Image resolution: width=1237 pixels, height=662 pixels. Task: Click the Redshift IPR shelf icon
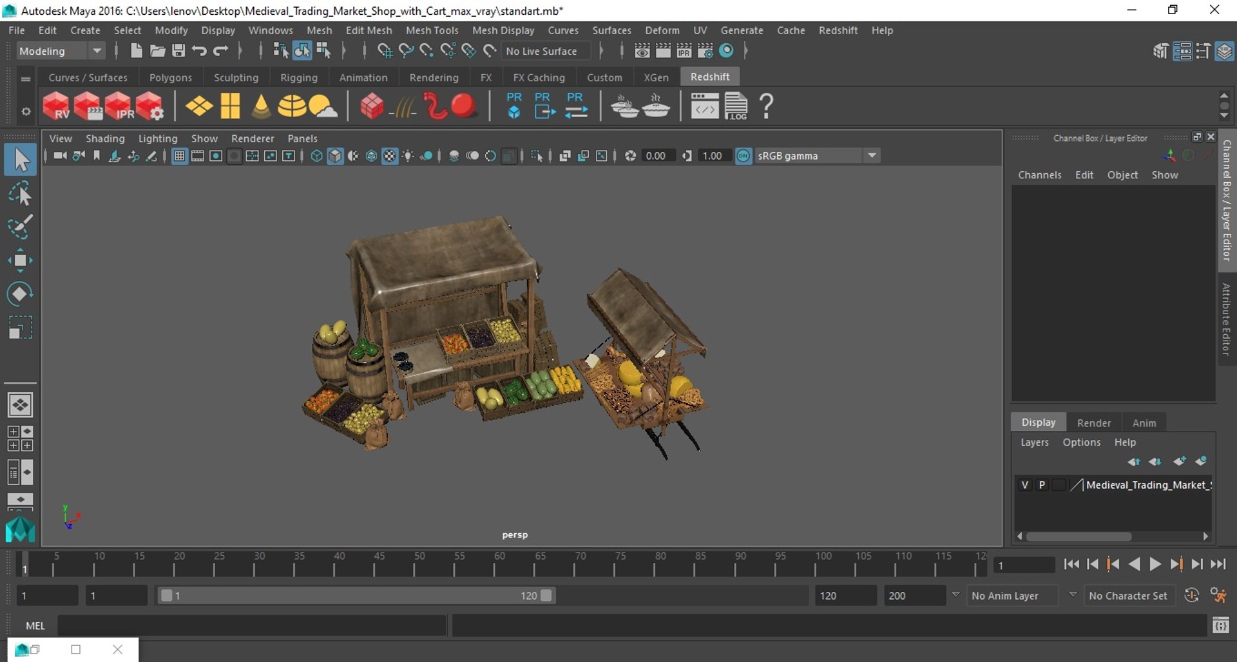[119, 106]
